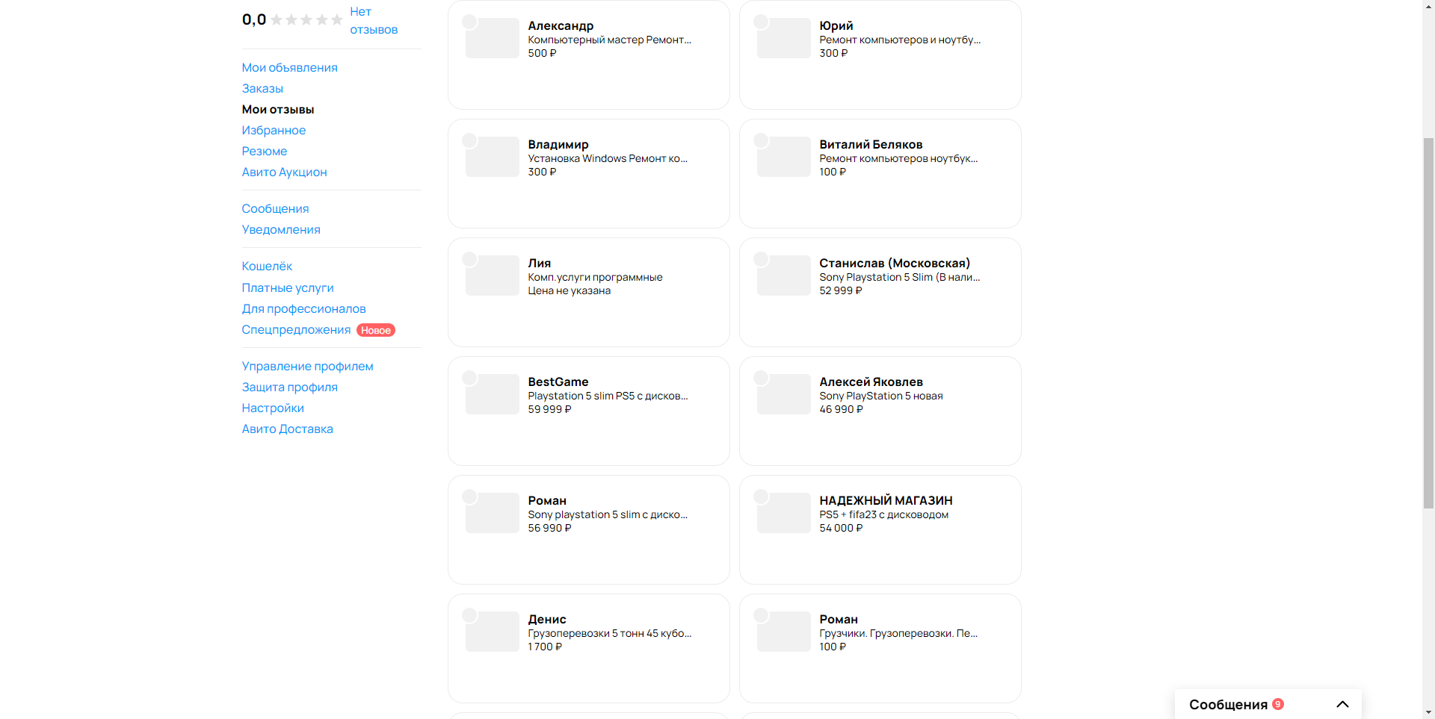Open Защита профиля

[x=289, y=387]
